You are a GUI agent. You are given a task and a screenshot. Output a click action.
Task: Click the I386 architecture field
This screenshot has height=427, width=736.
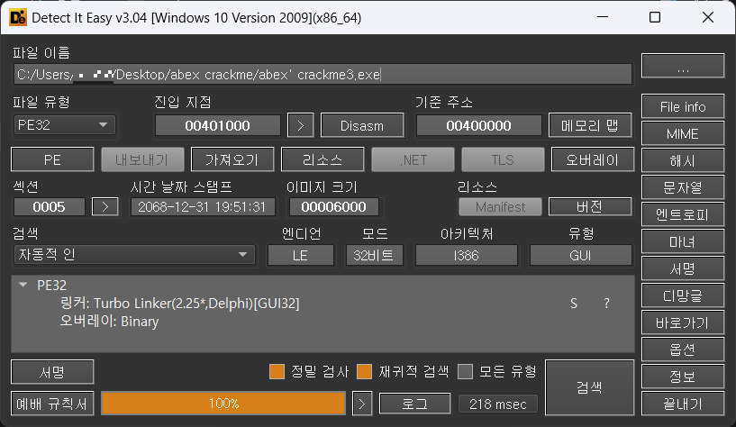pyautogui.click(x=466, y=255)
